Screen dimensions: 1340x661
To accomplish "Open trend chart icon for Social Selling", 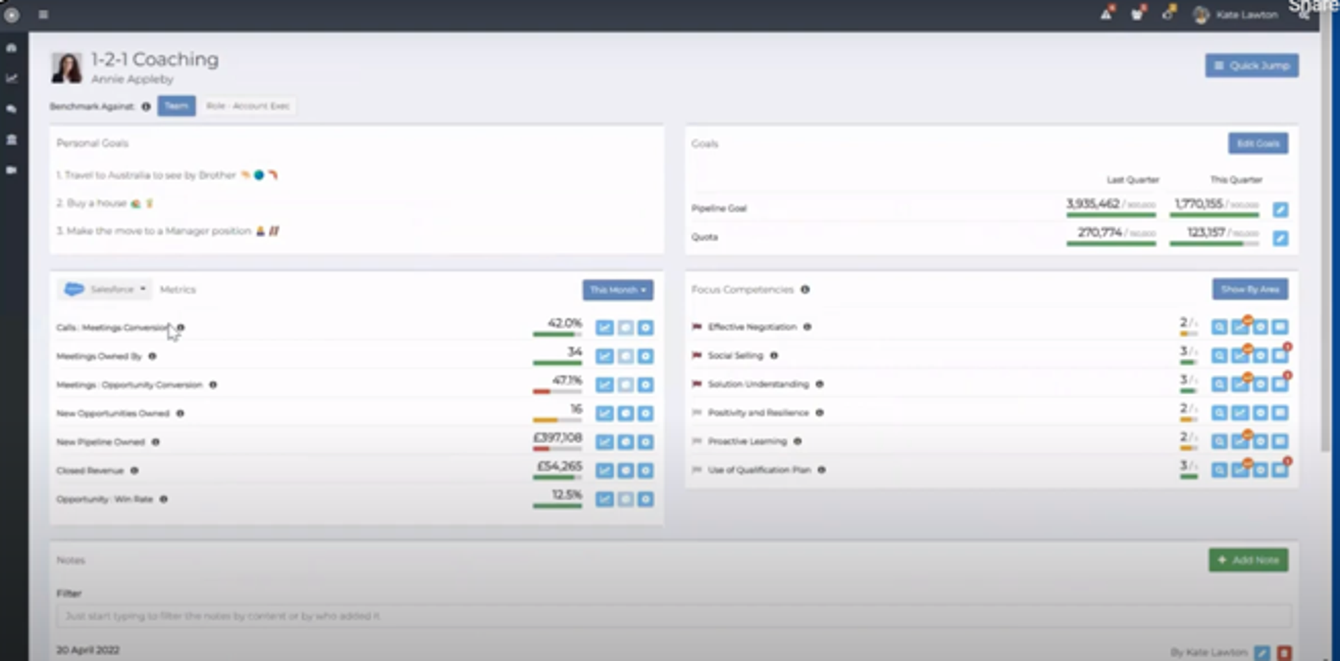I will [1239, 355].
